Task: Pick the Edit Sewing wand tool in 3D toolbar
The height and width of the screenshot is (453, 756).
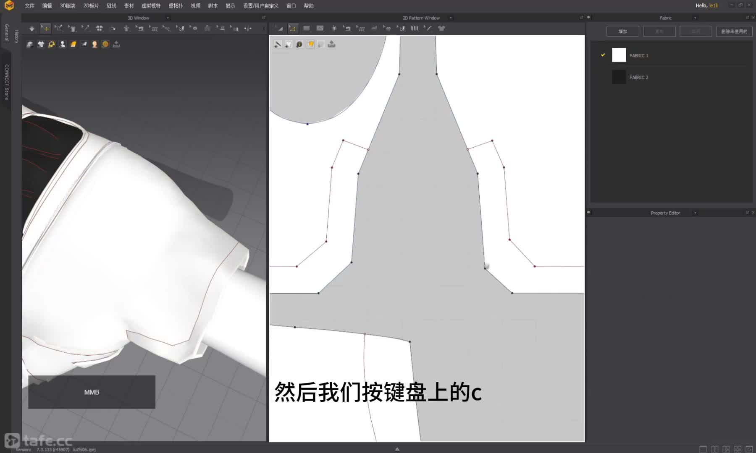Action: pos(86,29)
